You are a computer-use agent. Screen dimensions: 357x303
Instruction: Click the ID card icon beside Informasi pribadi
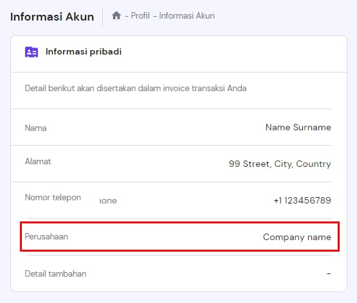(32, 52)
